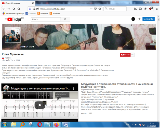The image size is (160, 128).
Task: Click the #Гриф hashtag
Action: [84, 90]
